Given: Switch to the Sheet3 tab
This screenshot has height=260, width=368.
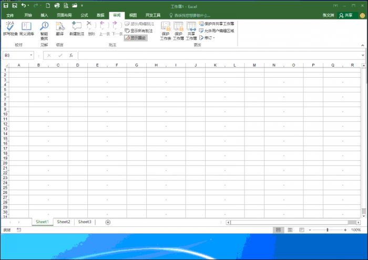Looking at the screenshot, I should 85,222.
